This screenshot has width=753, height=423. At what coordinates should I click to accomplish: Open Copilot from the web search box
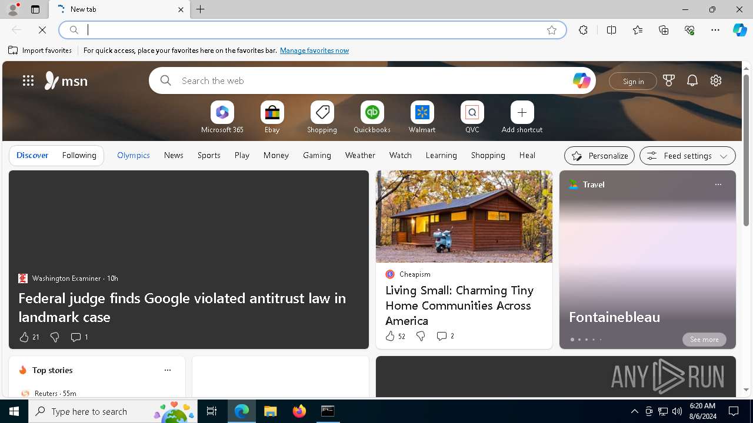click(581, 80)
